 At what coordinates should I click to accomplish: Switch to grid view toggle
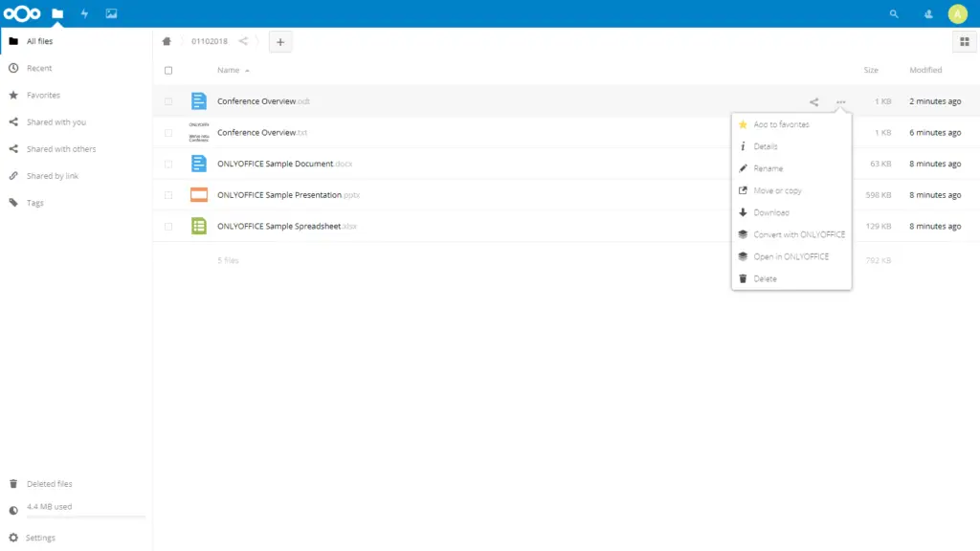(x=964, y=41)
